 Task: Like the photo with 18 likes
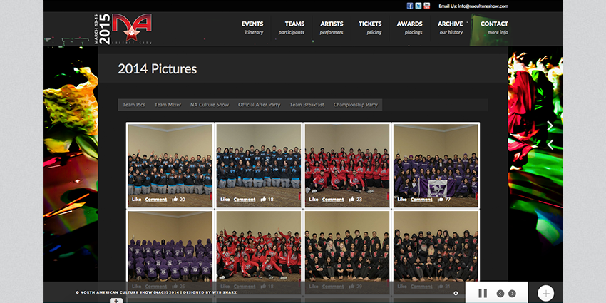225,200
